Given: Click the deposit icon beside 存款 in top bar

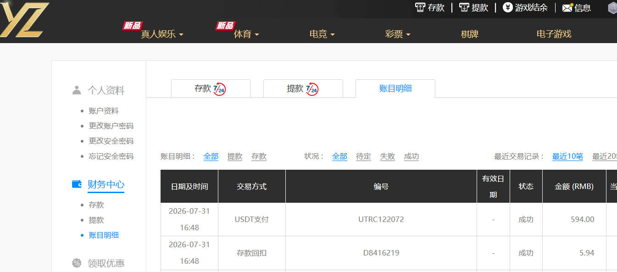Looking at the screenshot, I should coord(420,7).
